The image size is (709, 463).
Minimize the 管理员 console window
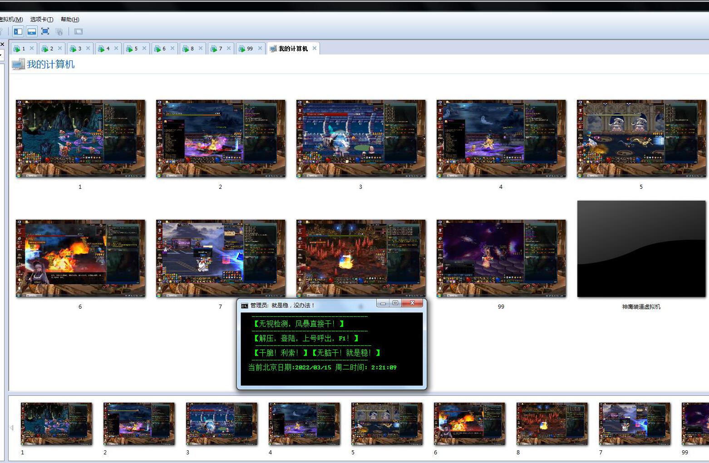point(383,303)
